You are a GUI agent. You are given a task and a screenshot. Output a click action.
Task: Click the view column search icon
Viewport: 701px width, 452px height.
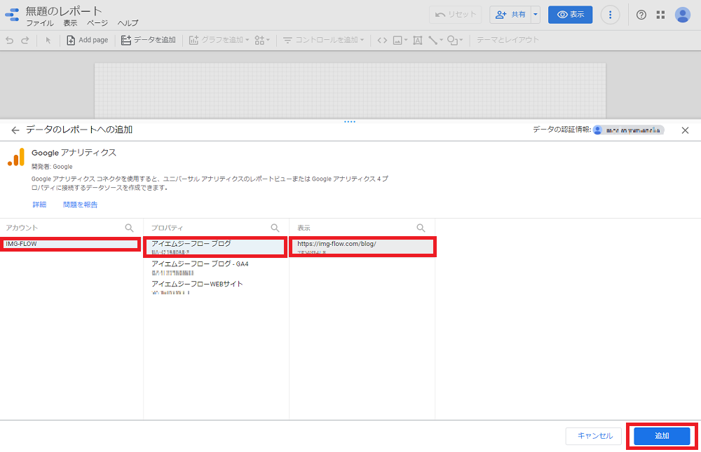coord(421,228)
